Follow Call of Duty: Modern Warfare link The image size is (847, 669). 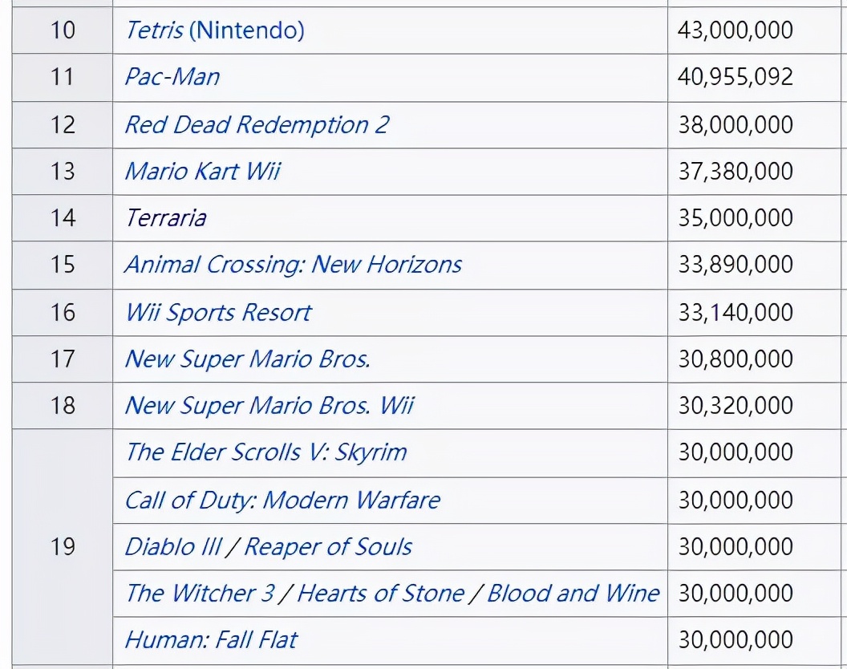point(282,500)
